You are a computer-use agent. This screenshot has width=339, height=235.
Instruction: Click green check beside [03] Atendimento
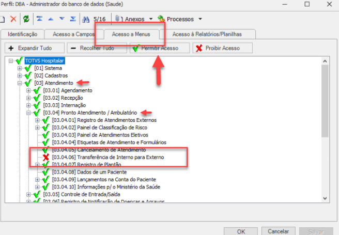pos(28,83)
